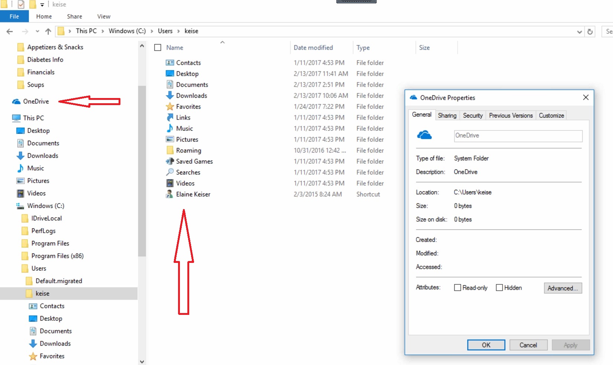Click the Searches magnifier icon
The image size is (613, 365).
(170, 172)
